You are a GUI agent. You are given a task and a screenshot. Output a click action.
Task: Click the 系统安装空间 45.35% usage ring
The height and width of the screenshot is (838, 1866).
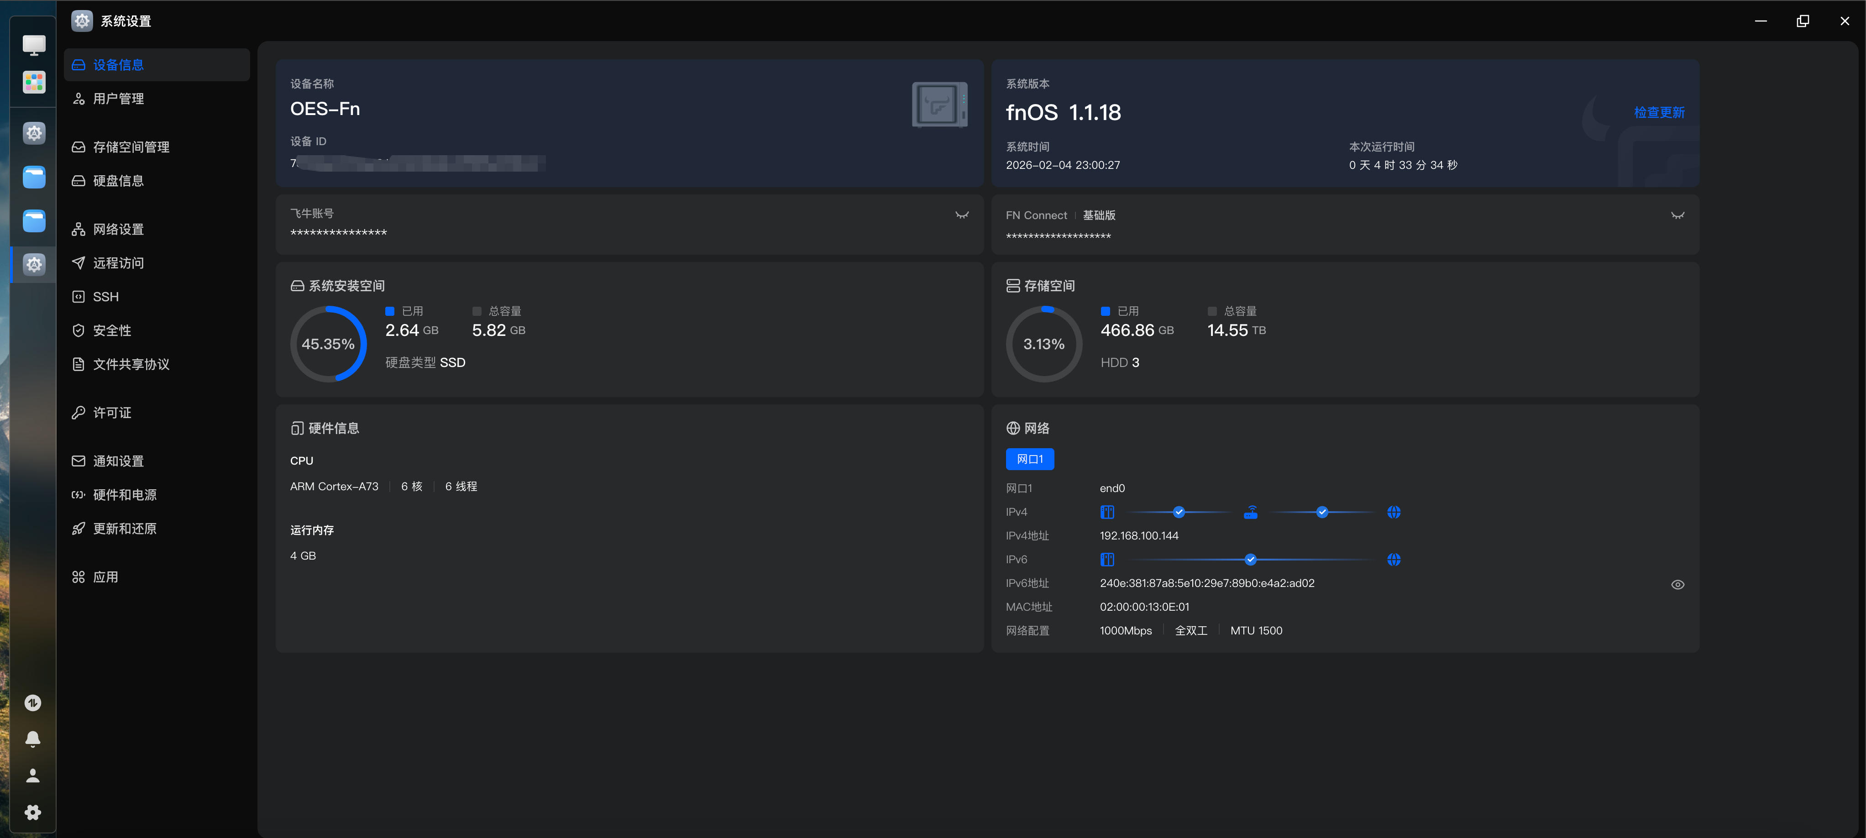pyautogui.click(x=328, y=344)
